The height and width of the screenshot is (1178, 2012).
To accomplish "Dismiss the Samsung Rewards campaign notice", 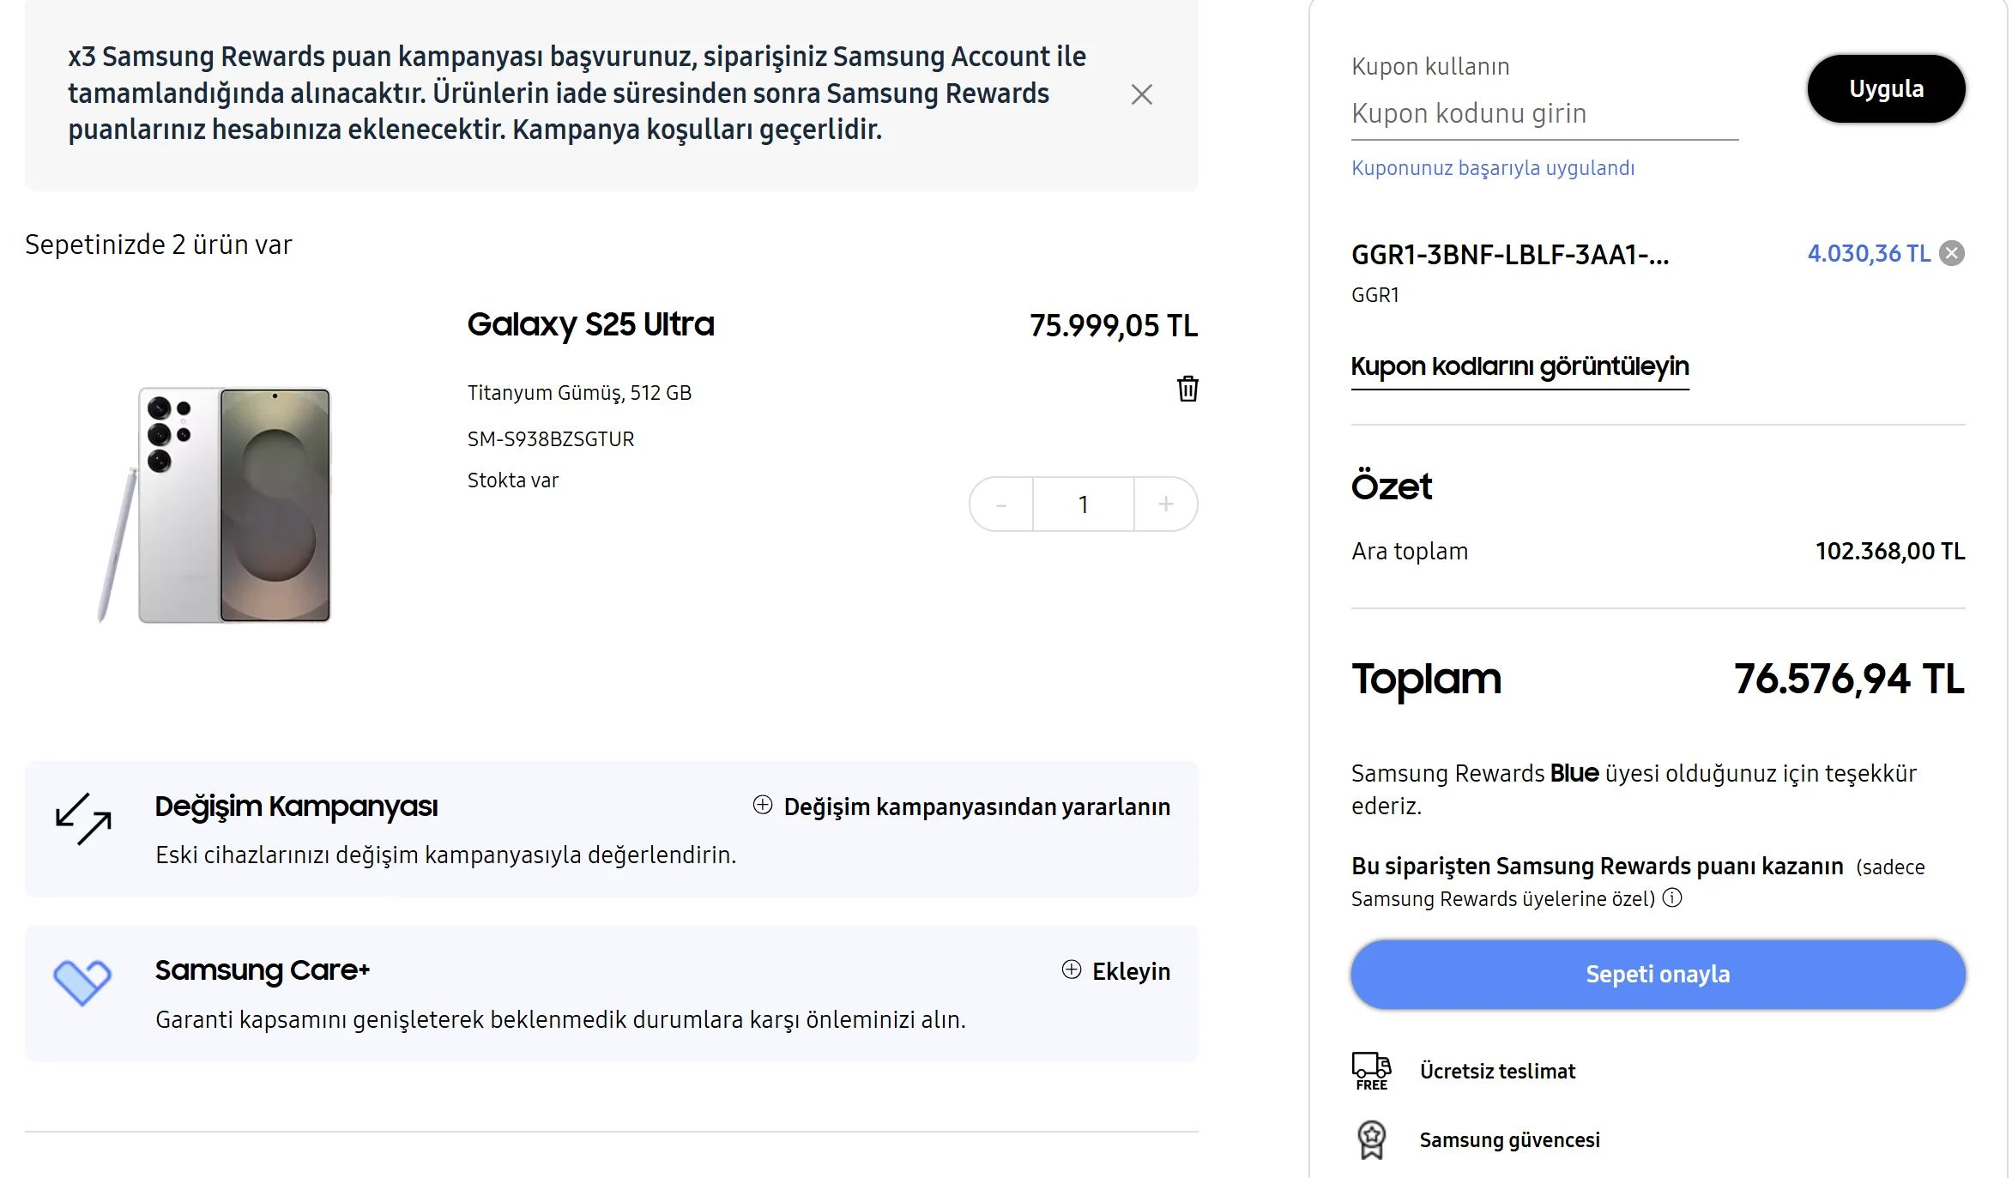I will [x=1141, y=94].
